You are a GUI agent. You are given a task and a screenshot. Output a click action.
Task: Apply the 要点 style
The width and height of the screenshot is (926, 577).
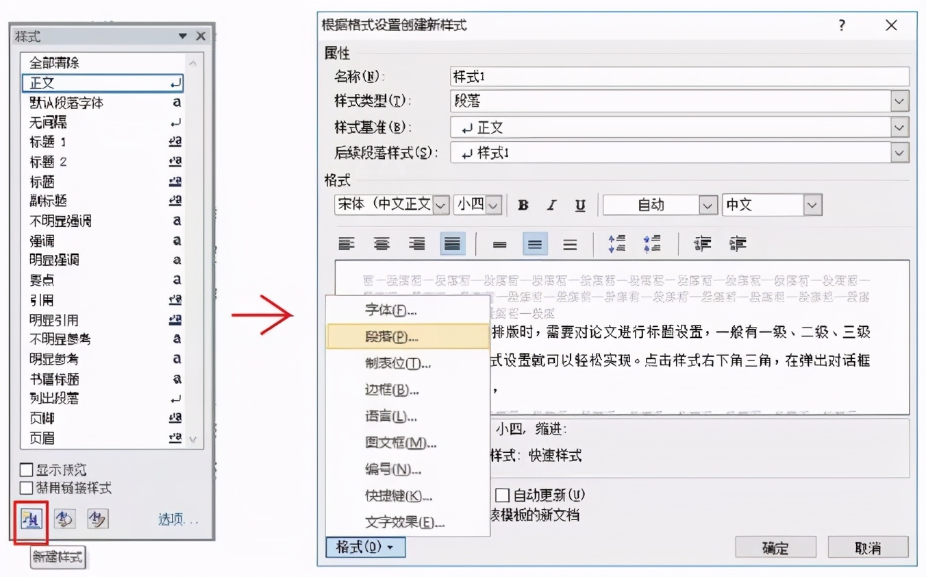coord(103,280)
